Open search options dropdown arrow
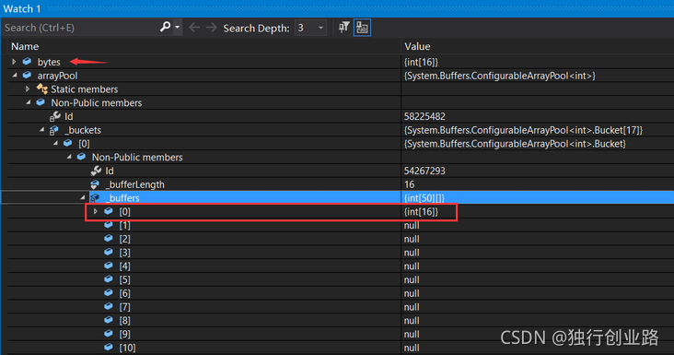 click(177, 27)
